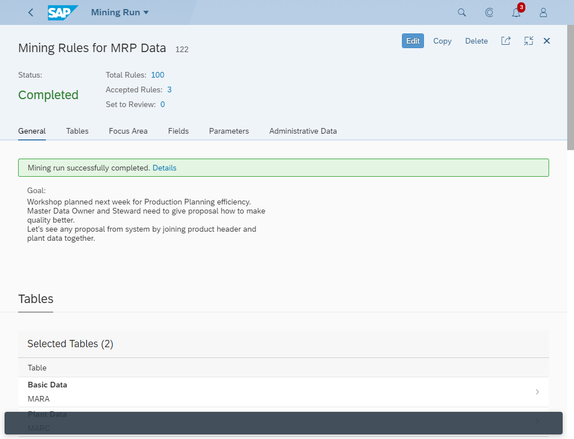Click the Selected Tables (2) header
The image size is (574, 439).
coord(70,344)
